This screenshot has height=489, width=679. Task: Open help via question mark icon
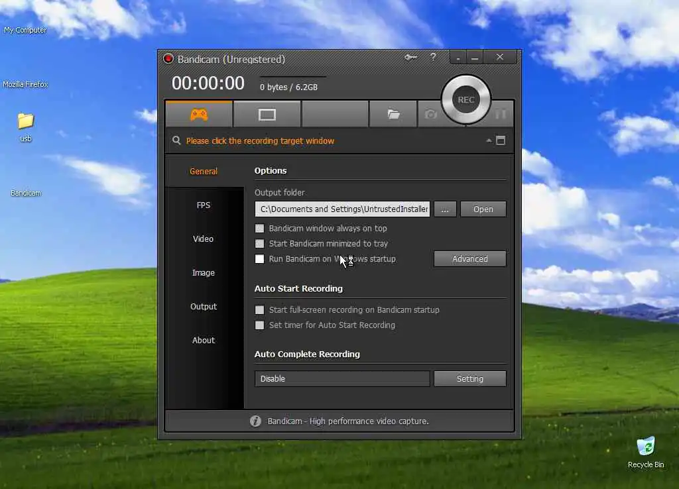[x=432, y=57]
